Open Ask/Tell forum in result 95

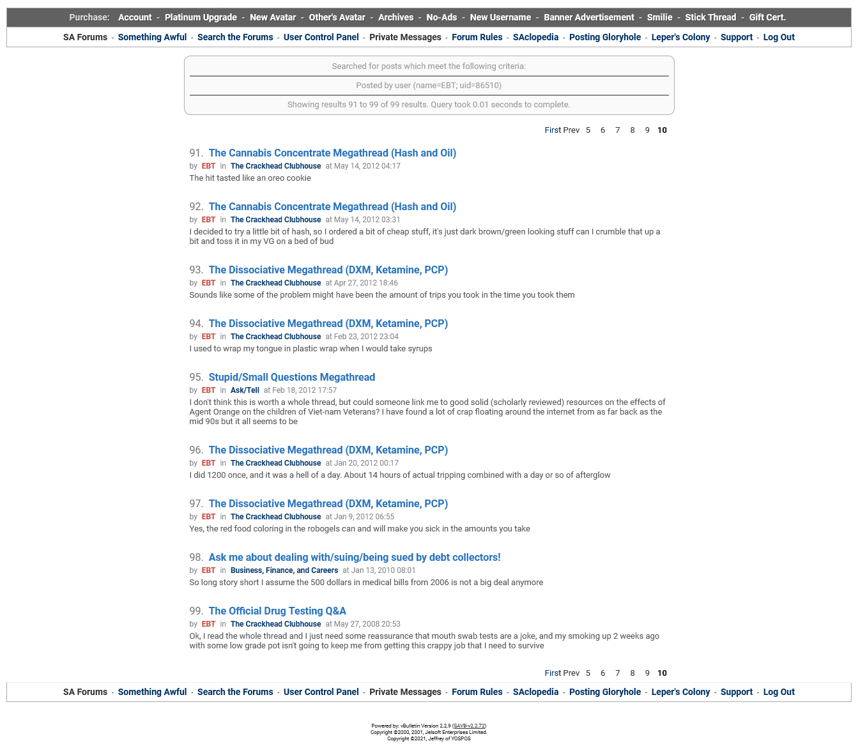tap(245, 390)
